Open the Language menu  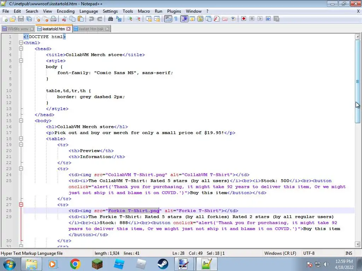[89, 11]
